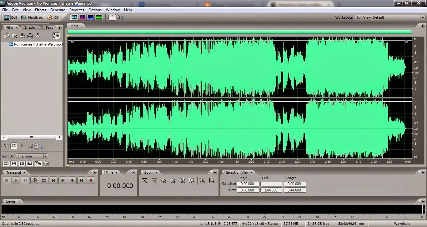Click Play From Cursor To End button

coord(35,180)
